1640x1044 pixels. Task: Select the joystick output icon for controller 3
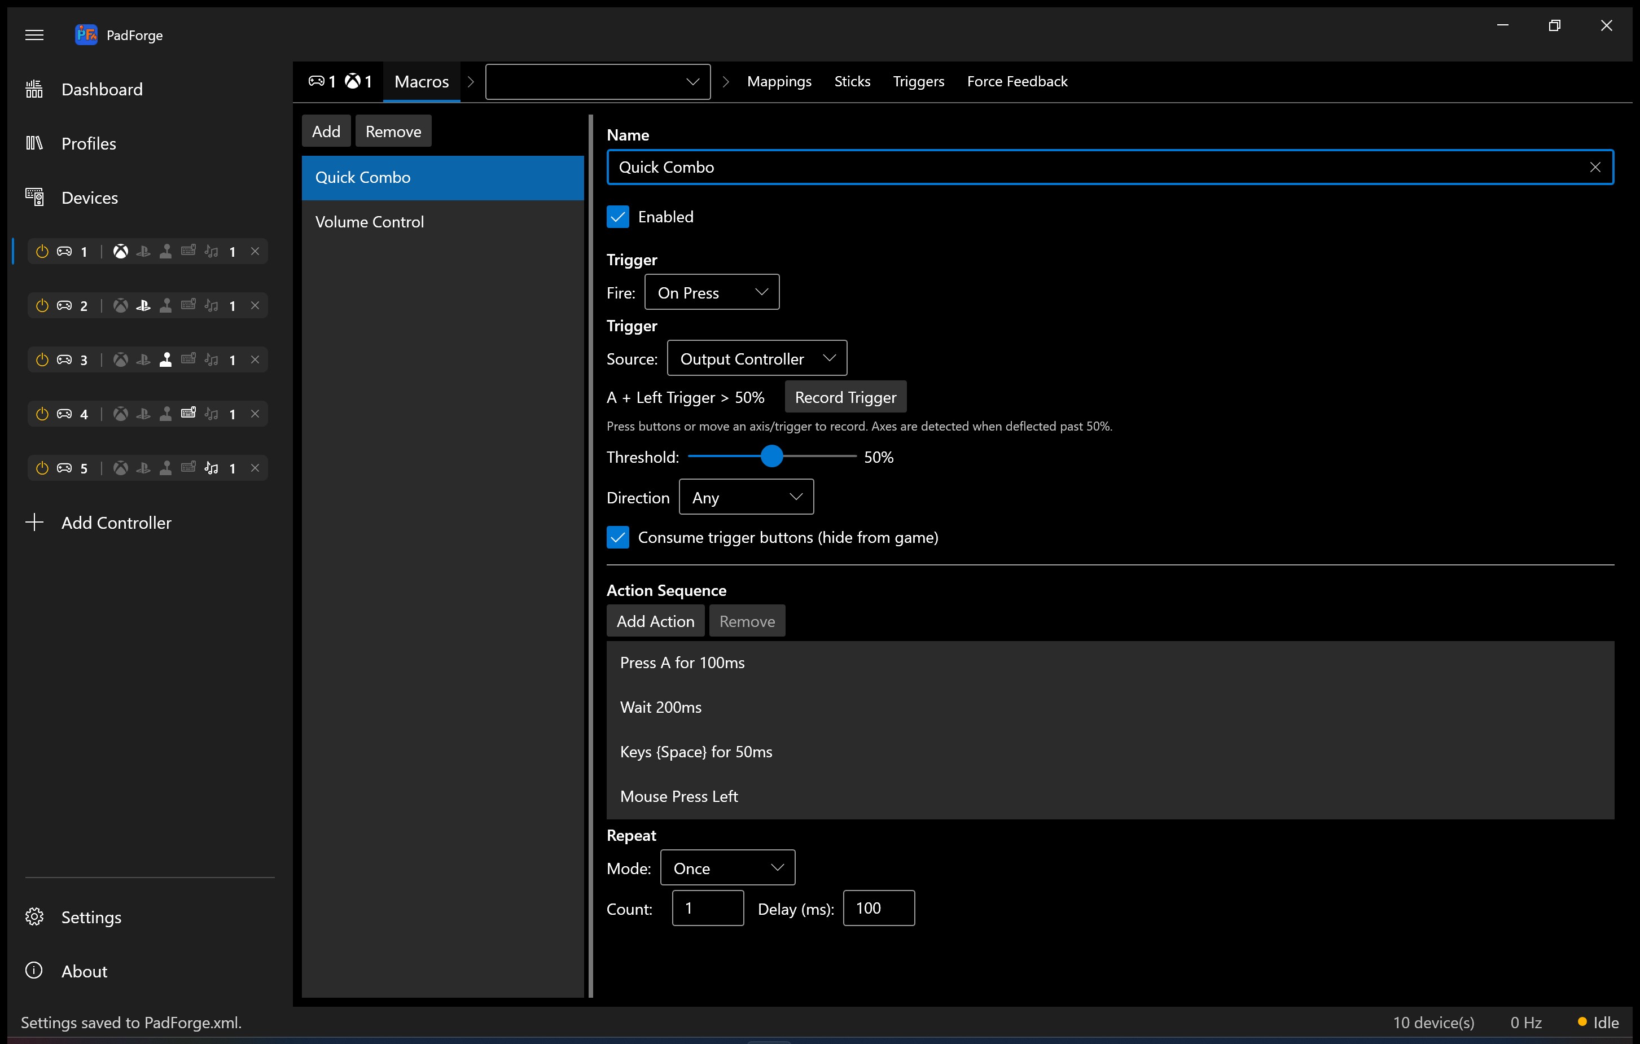(x=166, y=359)
